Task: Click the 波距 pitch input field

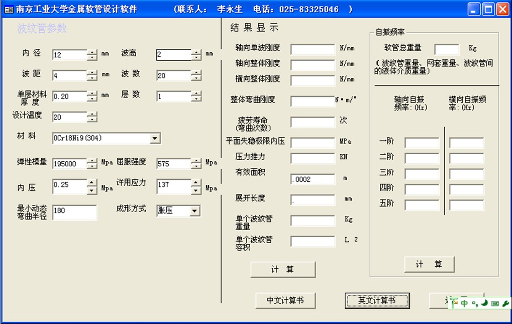Action: [x=69, y=76]
